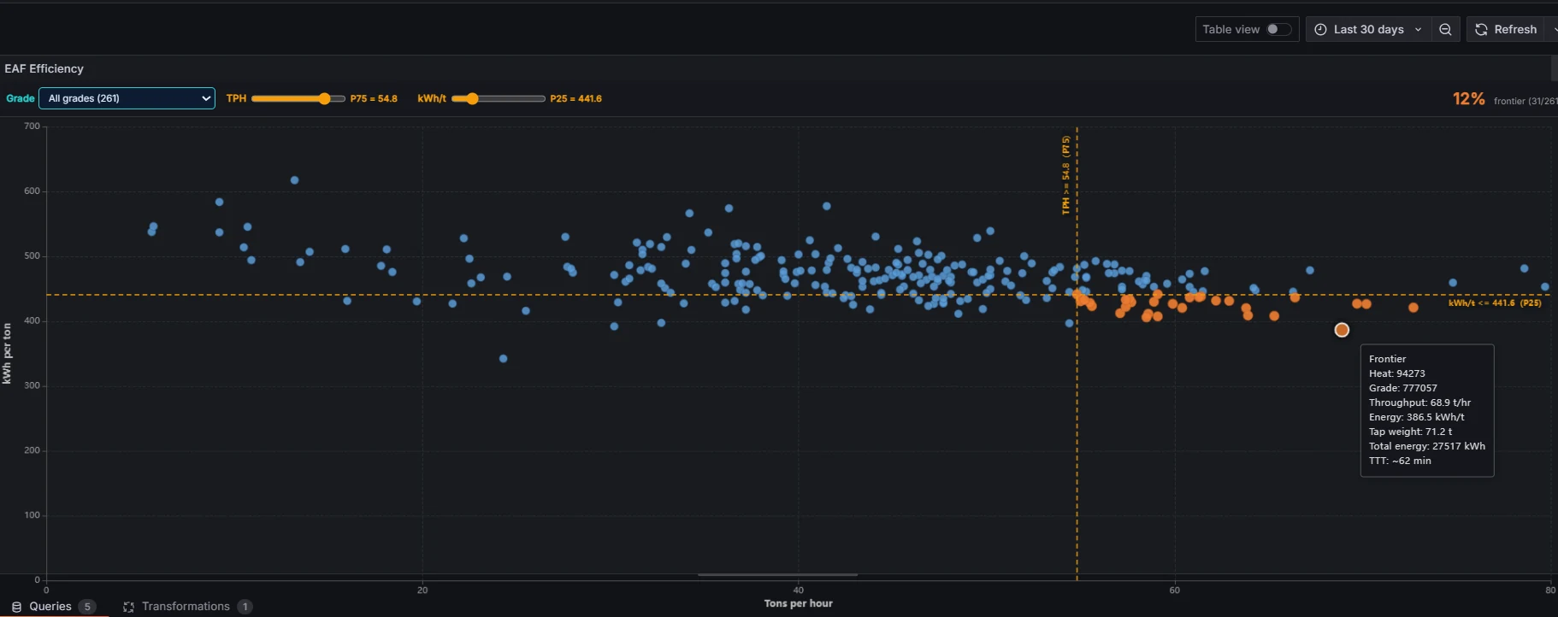Switch to the Transformations tab
This screenshot has height=617, width=1558.
coord(186,606)
